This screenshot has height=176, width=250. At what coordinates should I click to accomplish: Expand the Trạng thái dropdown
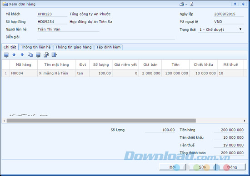point(240,29)
